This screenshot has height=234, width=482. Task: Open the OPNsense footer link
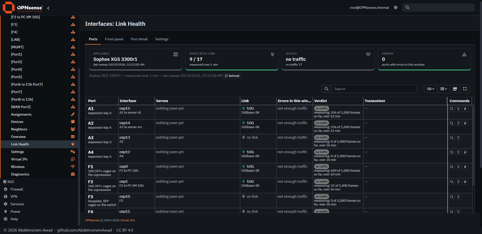(92, 220)
